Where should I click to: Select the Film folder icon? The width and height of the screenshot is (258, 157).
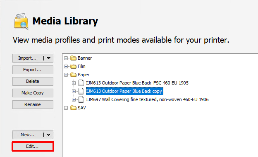[x=73, y=66]
